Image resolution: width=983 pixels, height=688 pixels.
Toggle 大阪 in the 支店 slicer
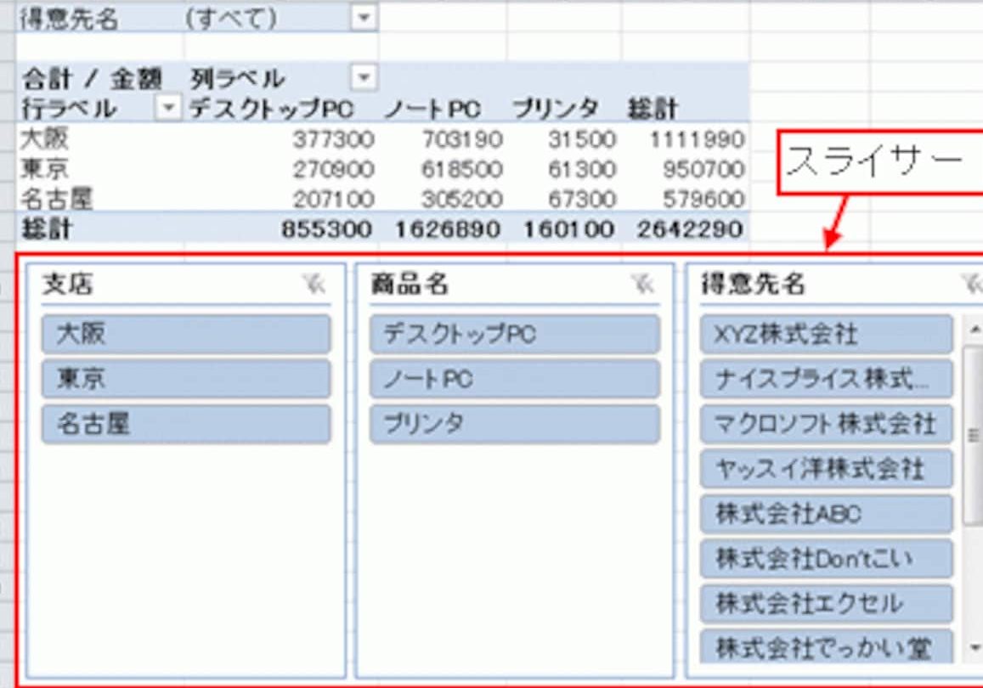pos(185,334)
